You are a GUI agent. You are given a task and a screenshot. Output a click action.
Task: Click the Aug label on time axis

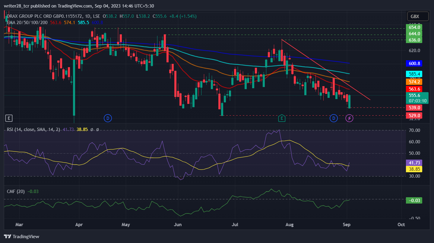click(x=290, y=225)
